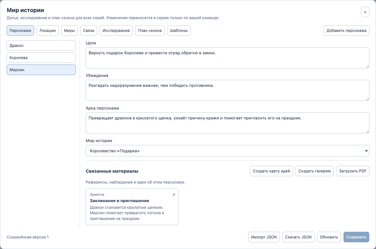Switch to the Персонажи tab
Screen dimensions: 376x249
click(20, 31)
